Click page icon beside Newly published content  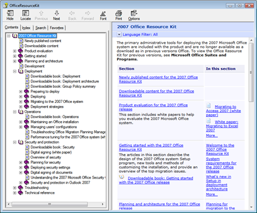[21, 41]
